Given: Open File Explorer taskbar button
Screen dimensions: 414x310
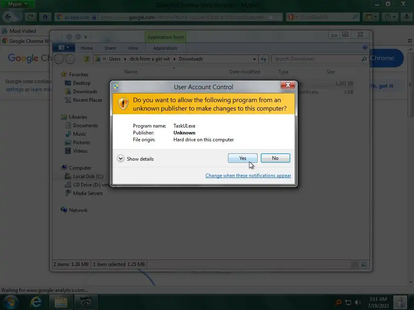Looking at the screenshot, I should click(61, 302).
